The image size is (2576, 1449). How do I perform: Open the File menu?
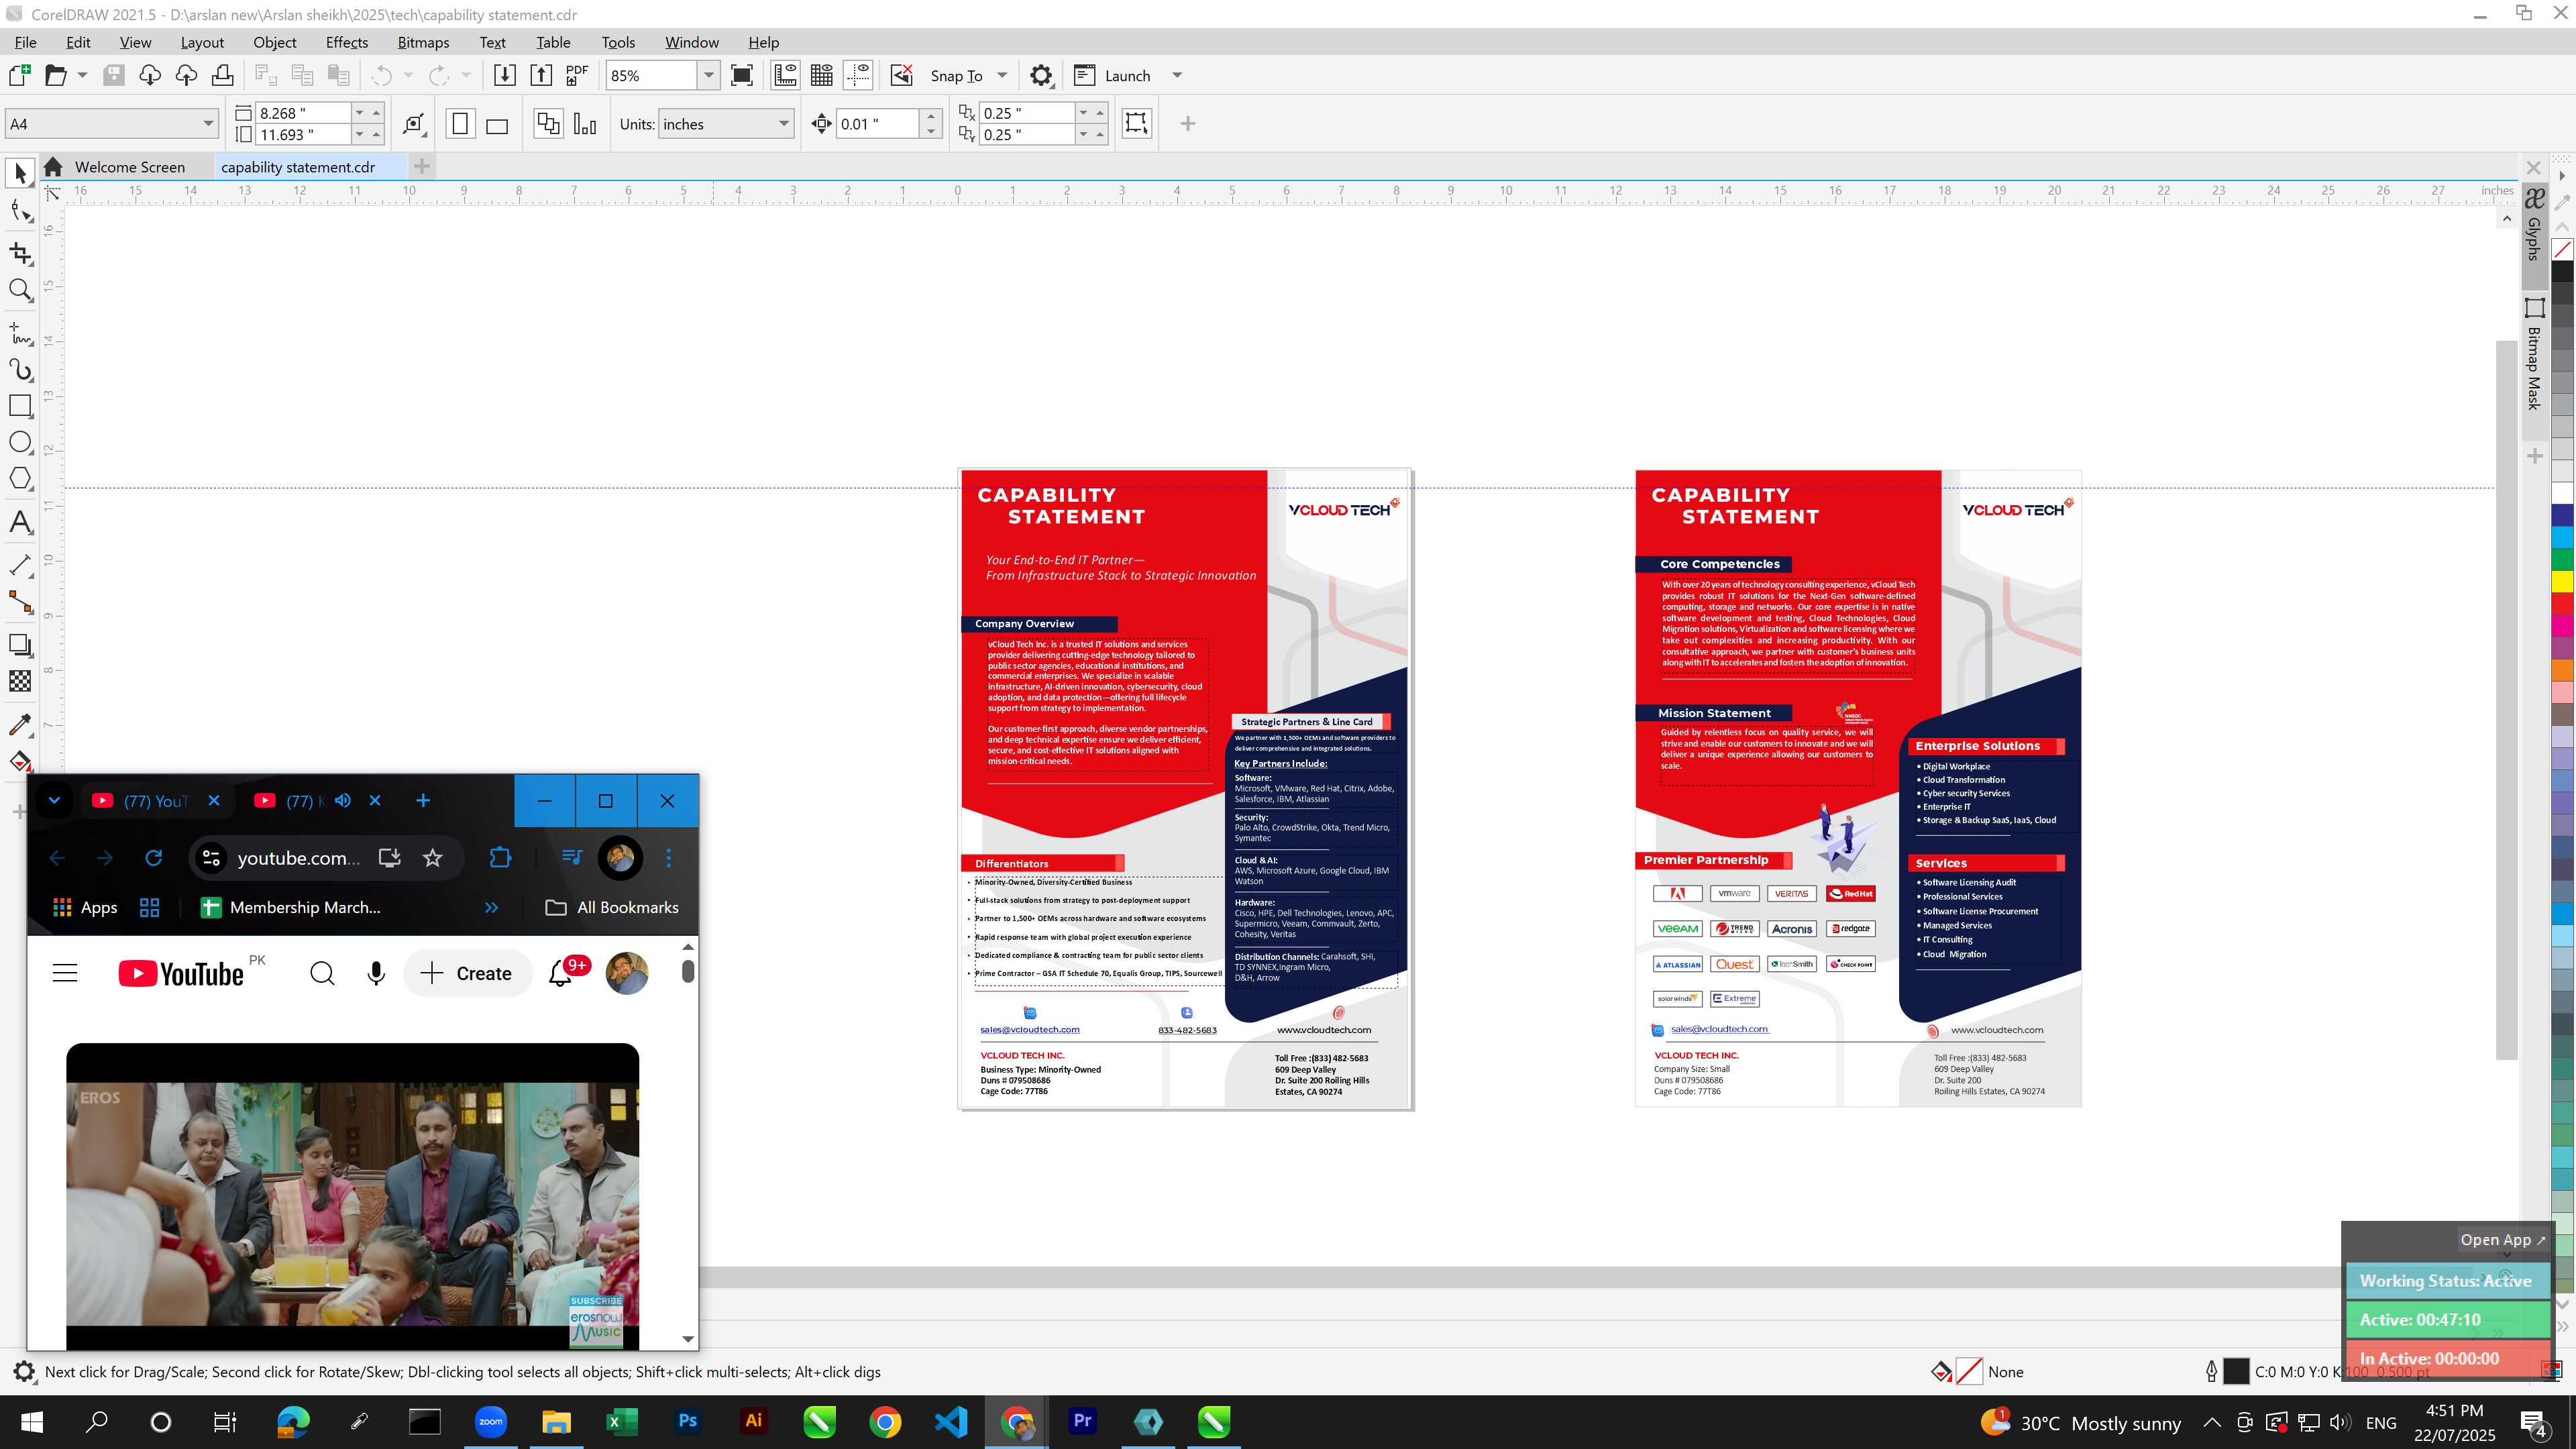[25, 43]
